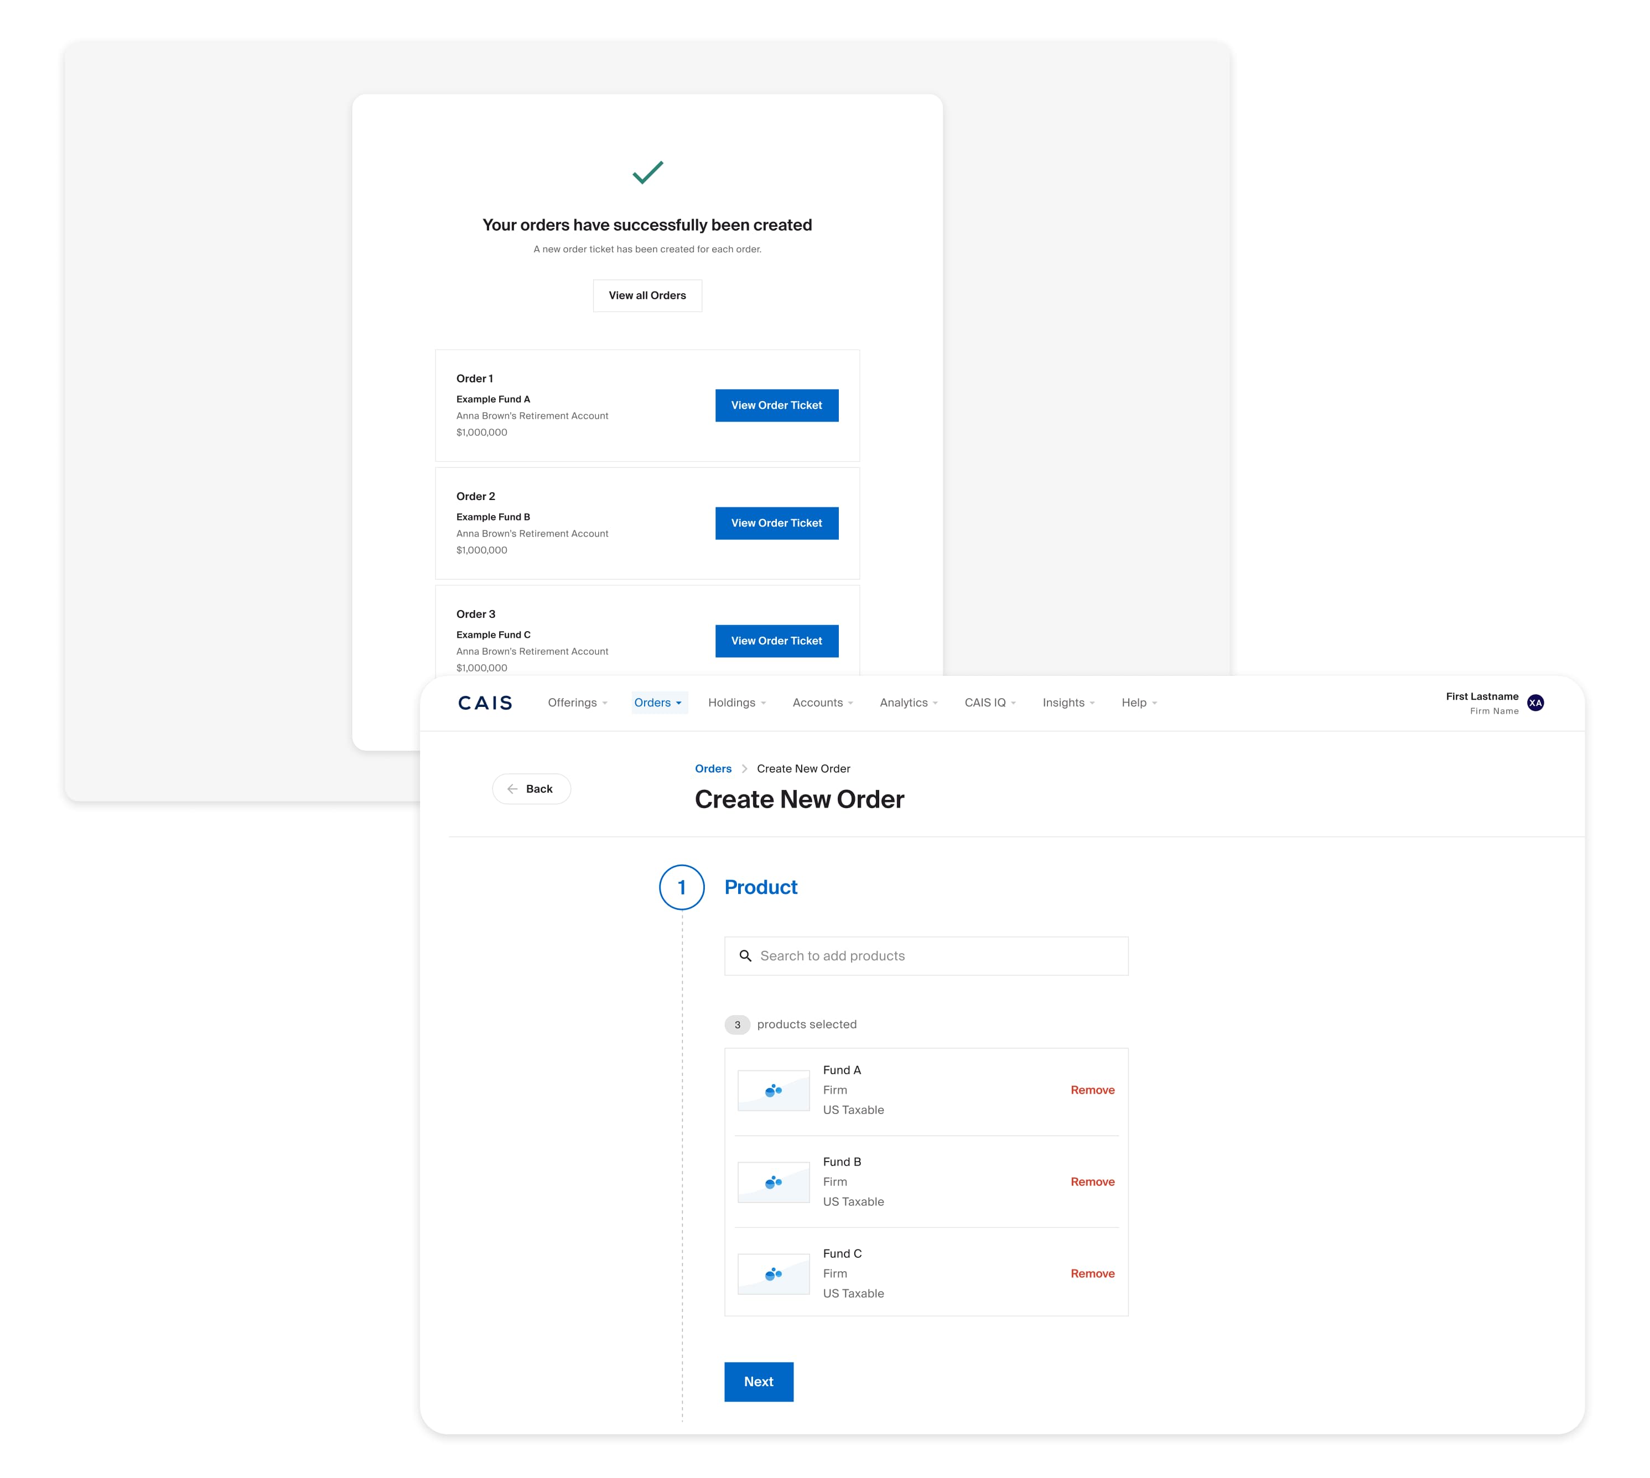The image size is (1650, 1478).
Task: Click the Fund A firm logo thumbnail
Action: (x=772, y=1090)
